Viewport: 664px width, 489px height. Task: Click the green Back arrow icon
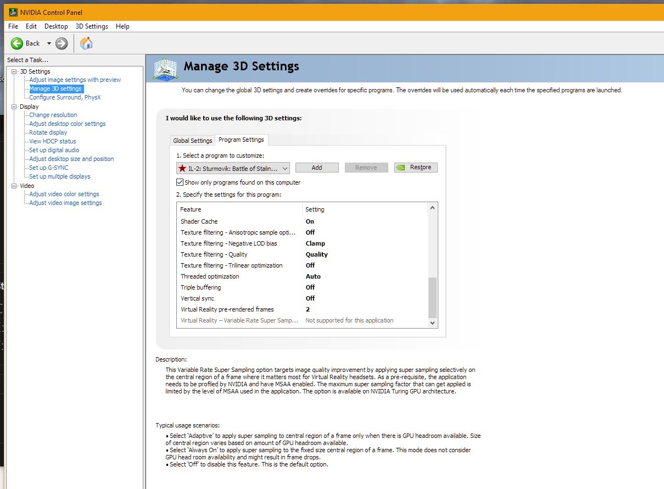[x=17, y=43]
